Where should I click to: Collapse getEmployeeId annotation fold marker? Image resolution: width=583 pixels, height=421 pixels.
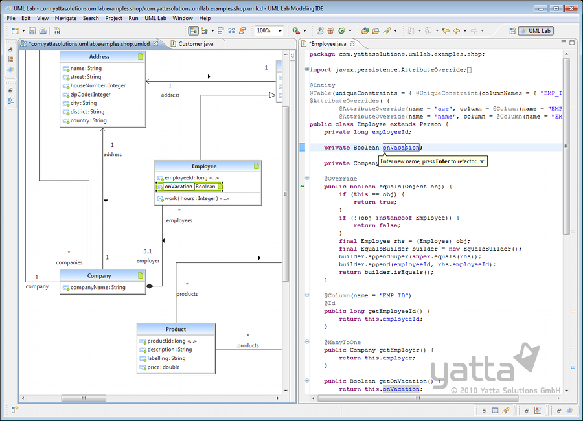307,295
